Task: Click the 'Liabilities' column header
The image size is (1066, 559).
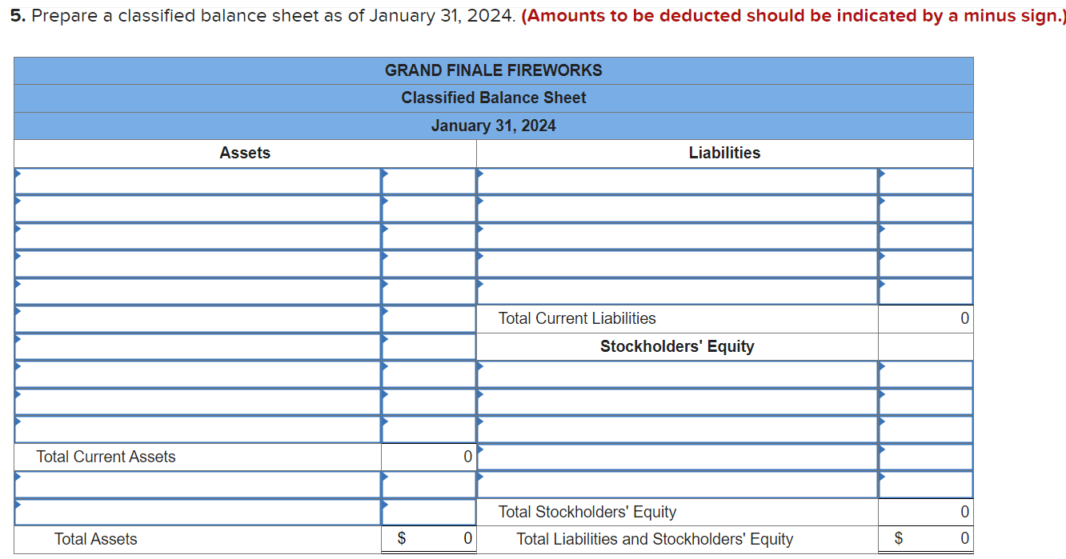Action: coord(724,153)
